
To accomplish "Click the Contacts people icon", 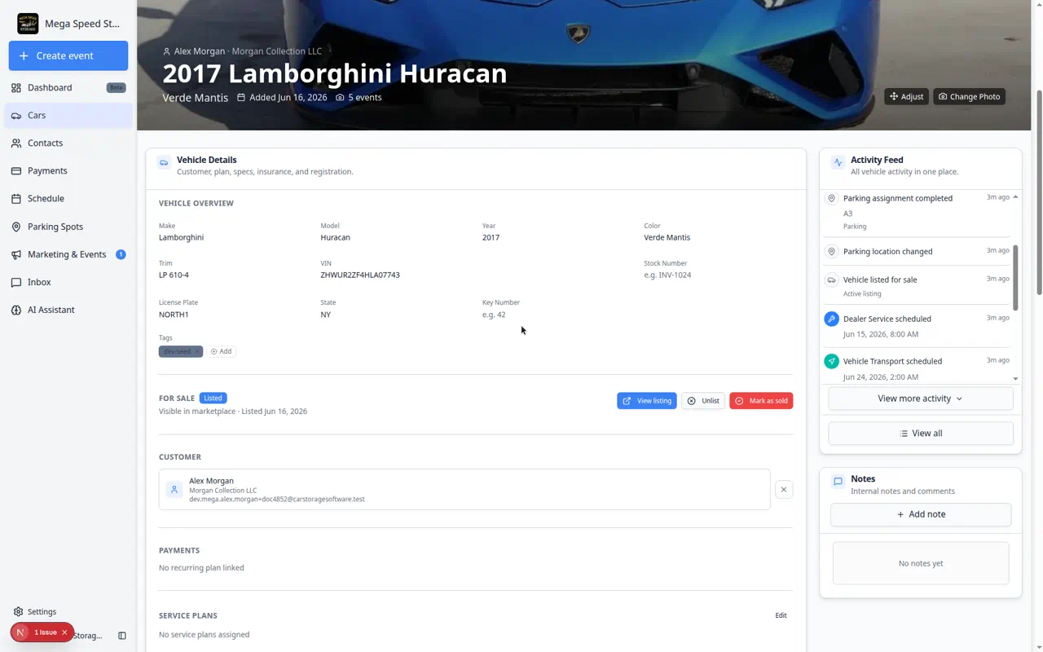I will pyautogui.click(x=16, y=143).
